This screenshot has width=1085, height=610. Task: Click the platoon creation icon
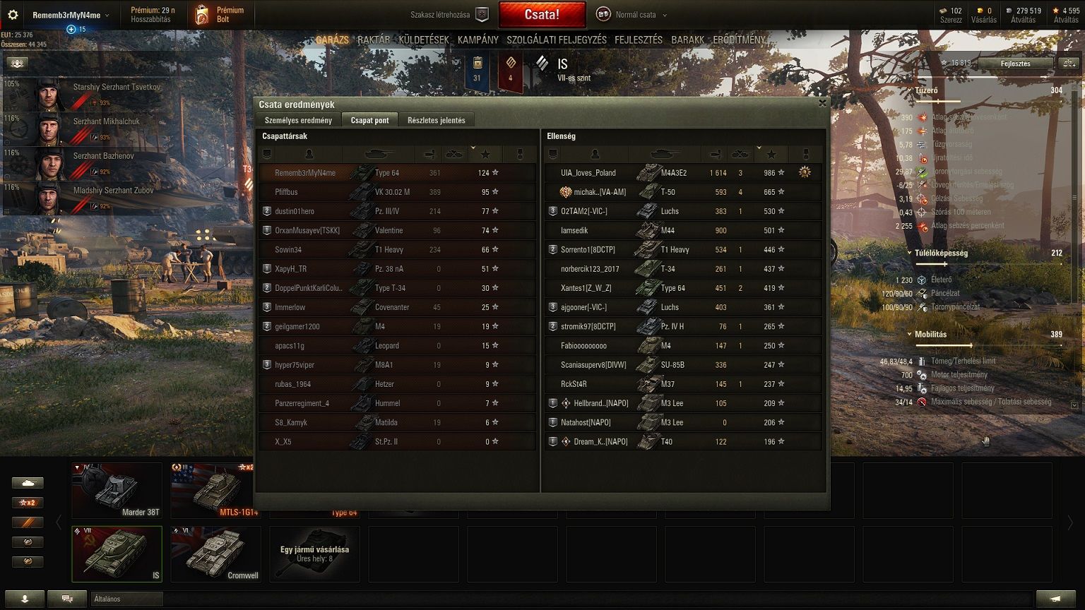coord(482,15)
